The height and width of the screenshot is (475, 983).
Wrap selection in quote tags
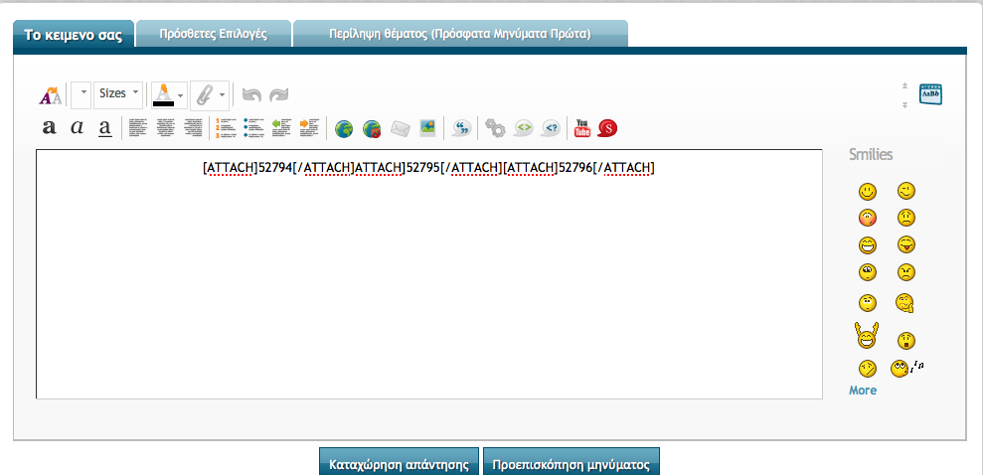coord(461,128)
